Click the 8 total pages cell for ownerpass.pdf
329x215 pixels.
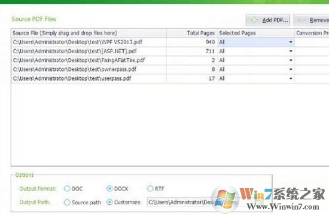(192, 69)
